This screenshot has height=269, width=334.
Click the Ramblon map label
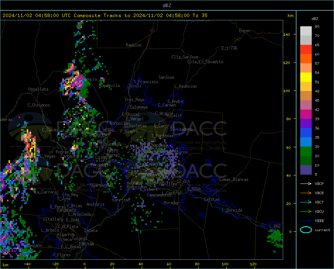[x=134, y=45]
